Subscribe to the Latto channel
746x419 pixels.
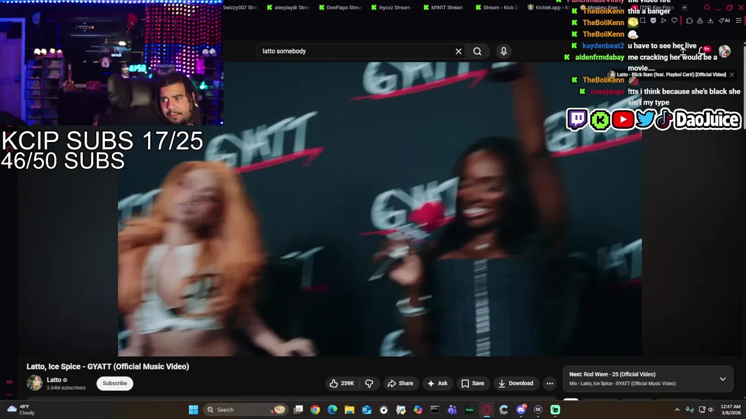pos(115,383)
